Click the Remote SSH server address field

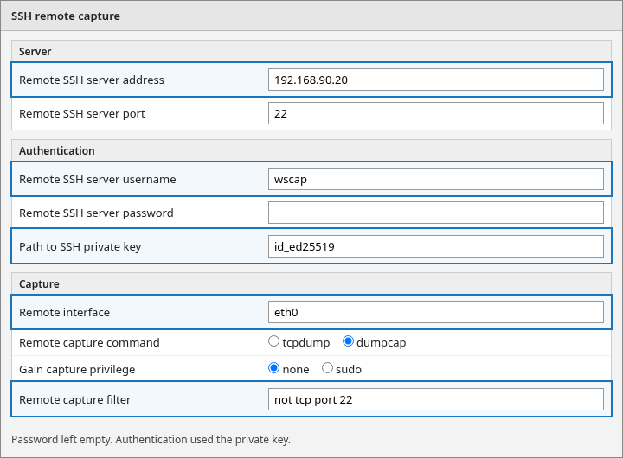click(x=436, y=80)
